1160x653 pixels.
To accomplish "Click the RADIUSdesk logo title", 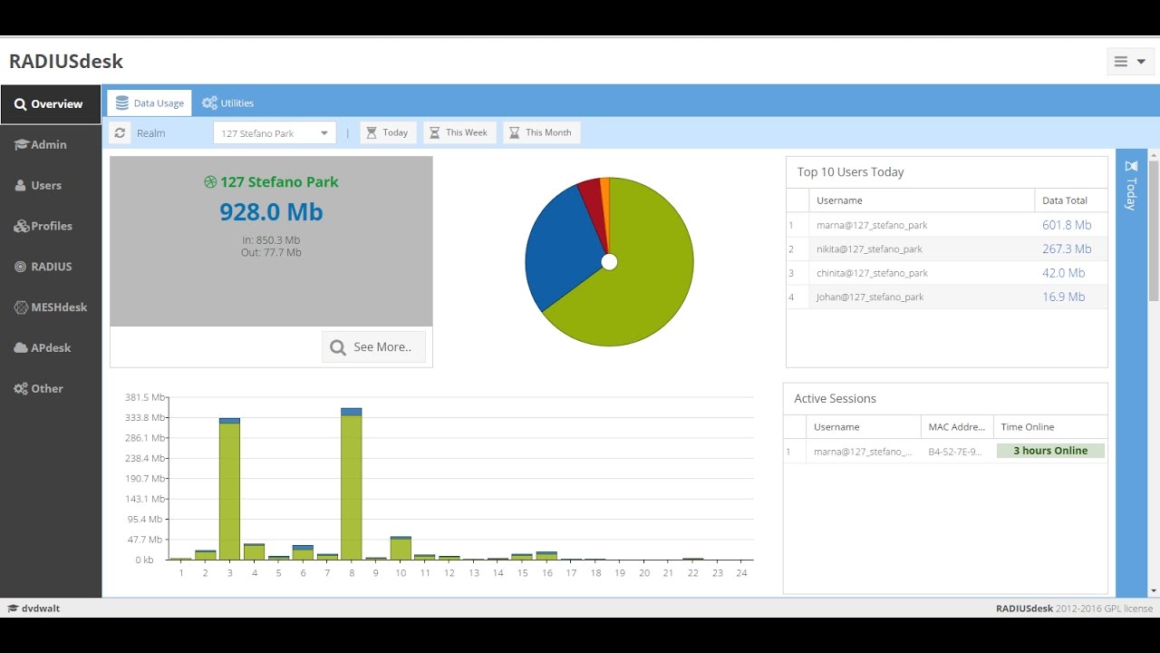I will coord(66,62).
